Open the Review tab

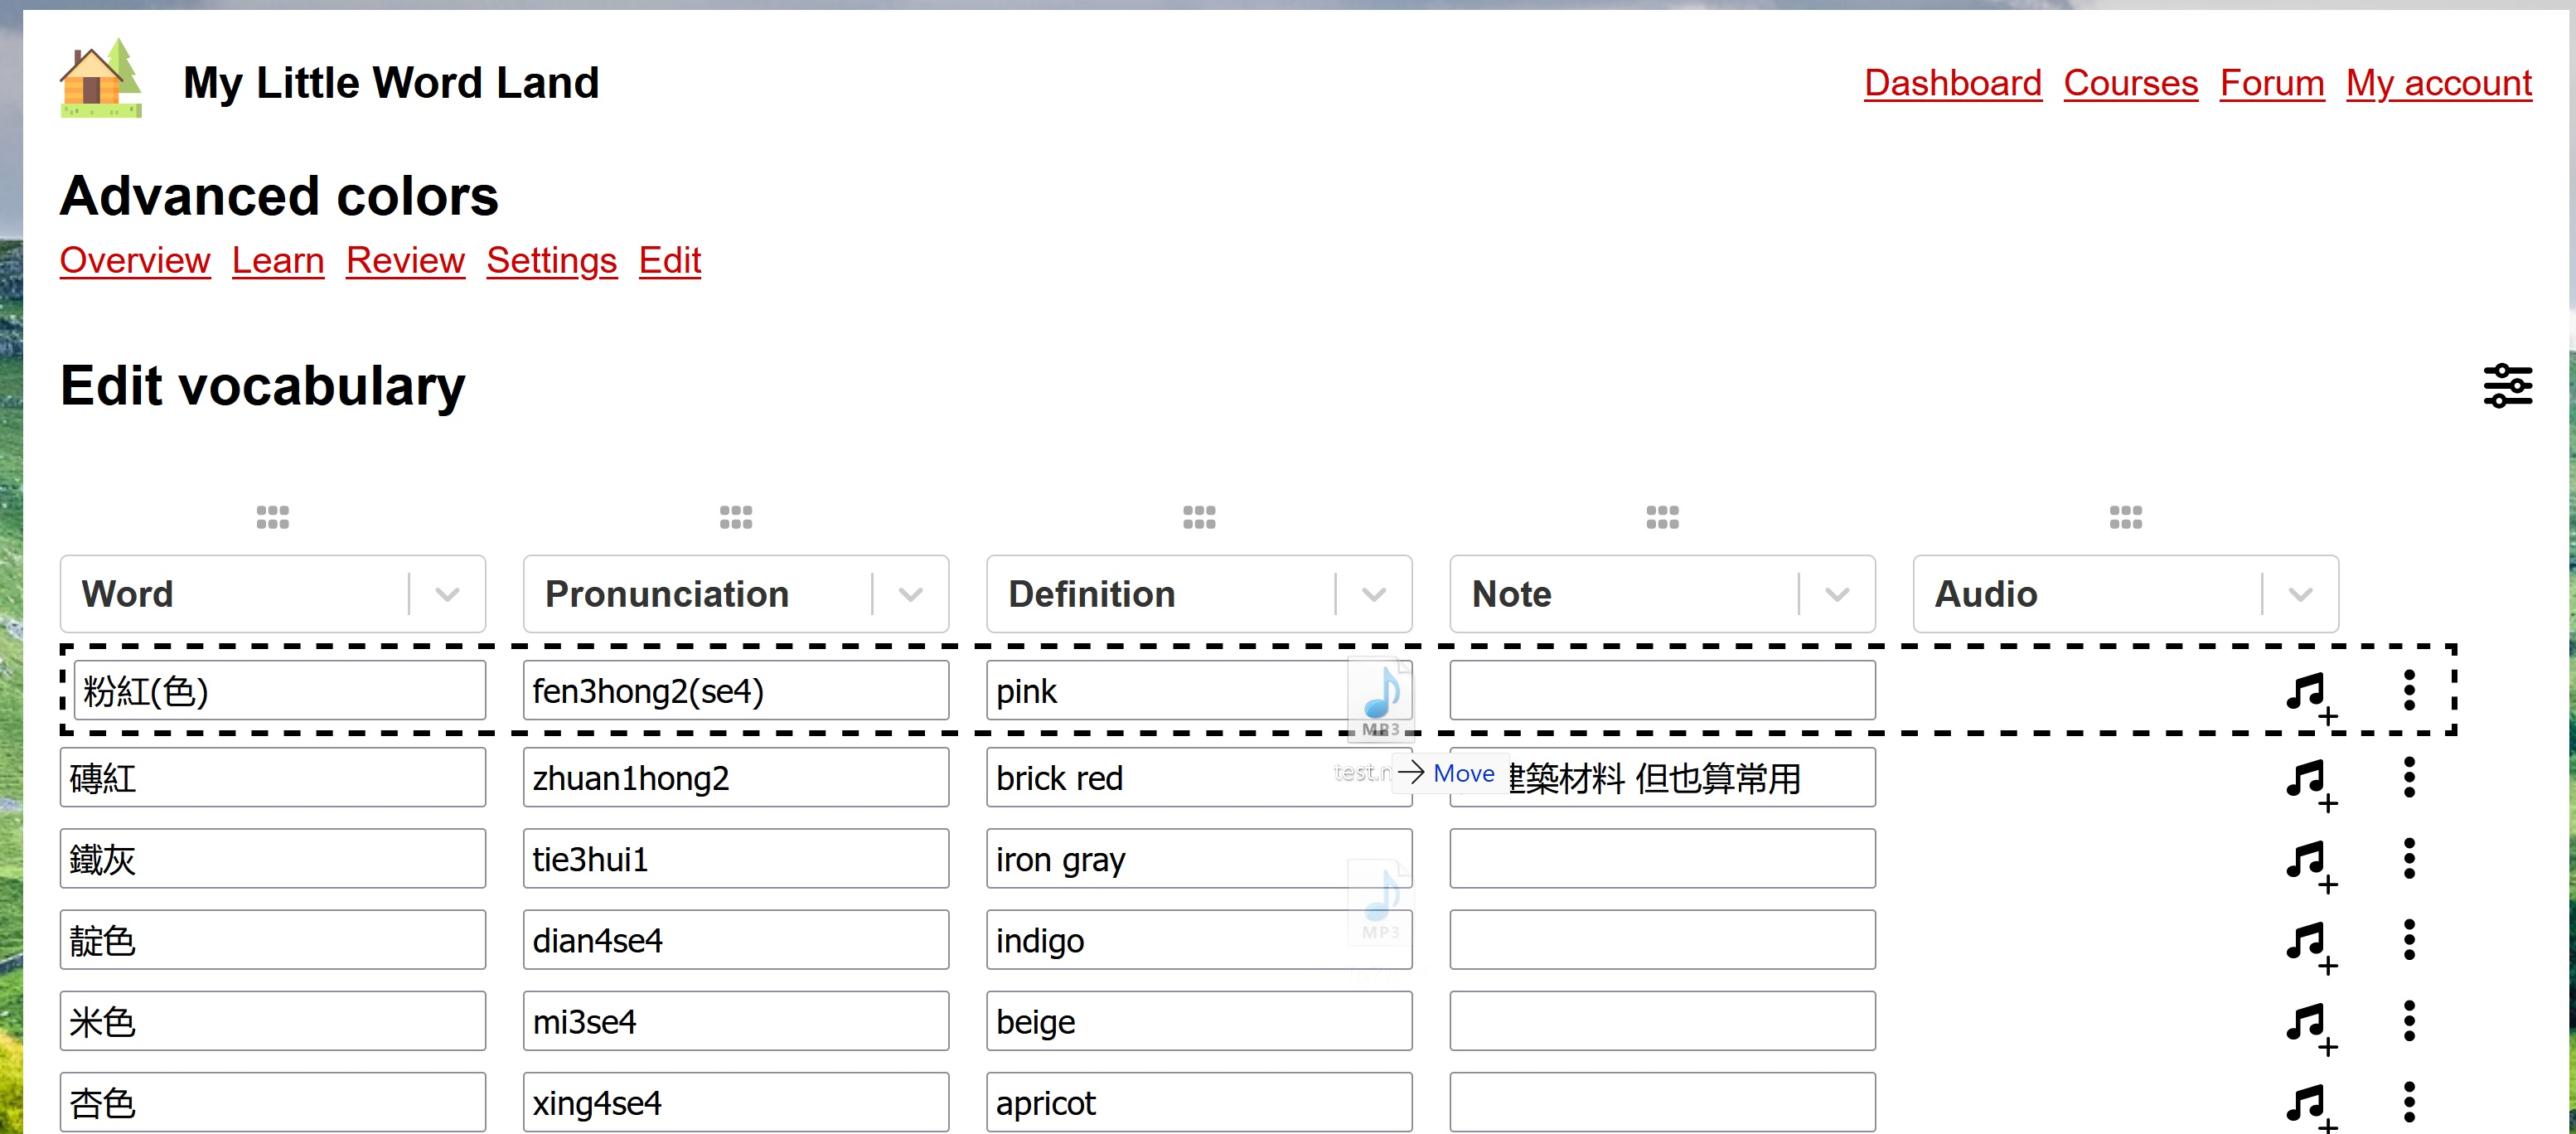pyautogui.click(x=406, y=259)
